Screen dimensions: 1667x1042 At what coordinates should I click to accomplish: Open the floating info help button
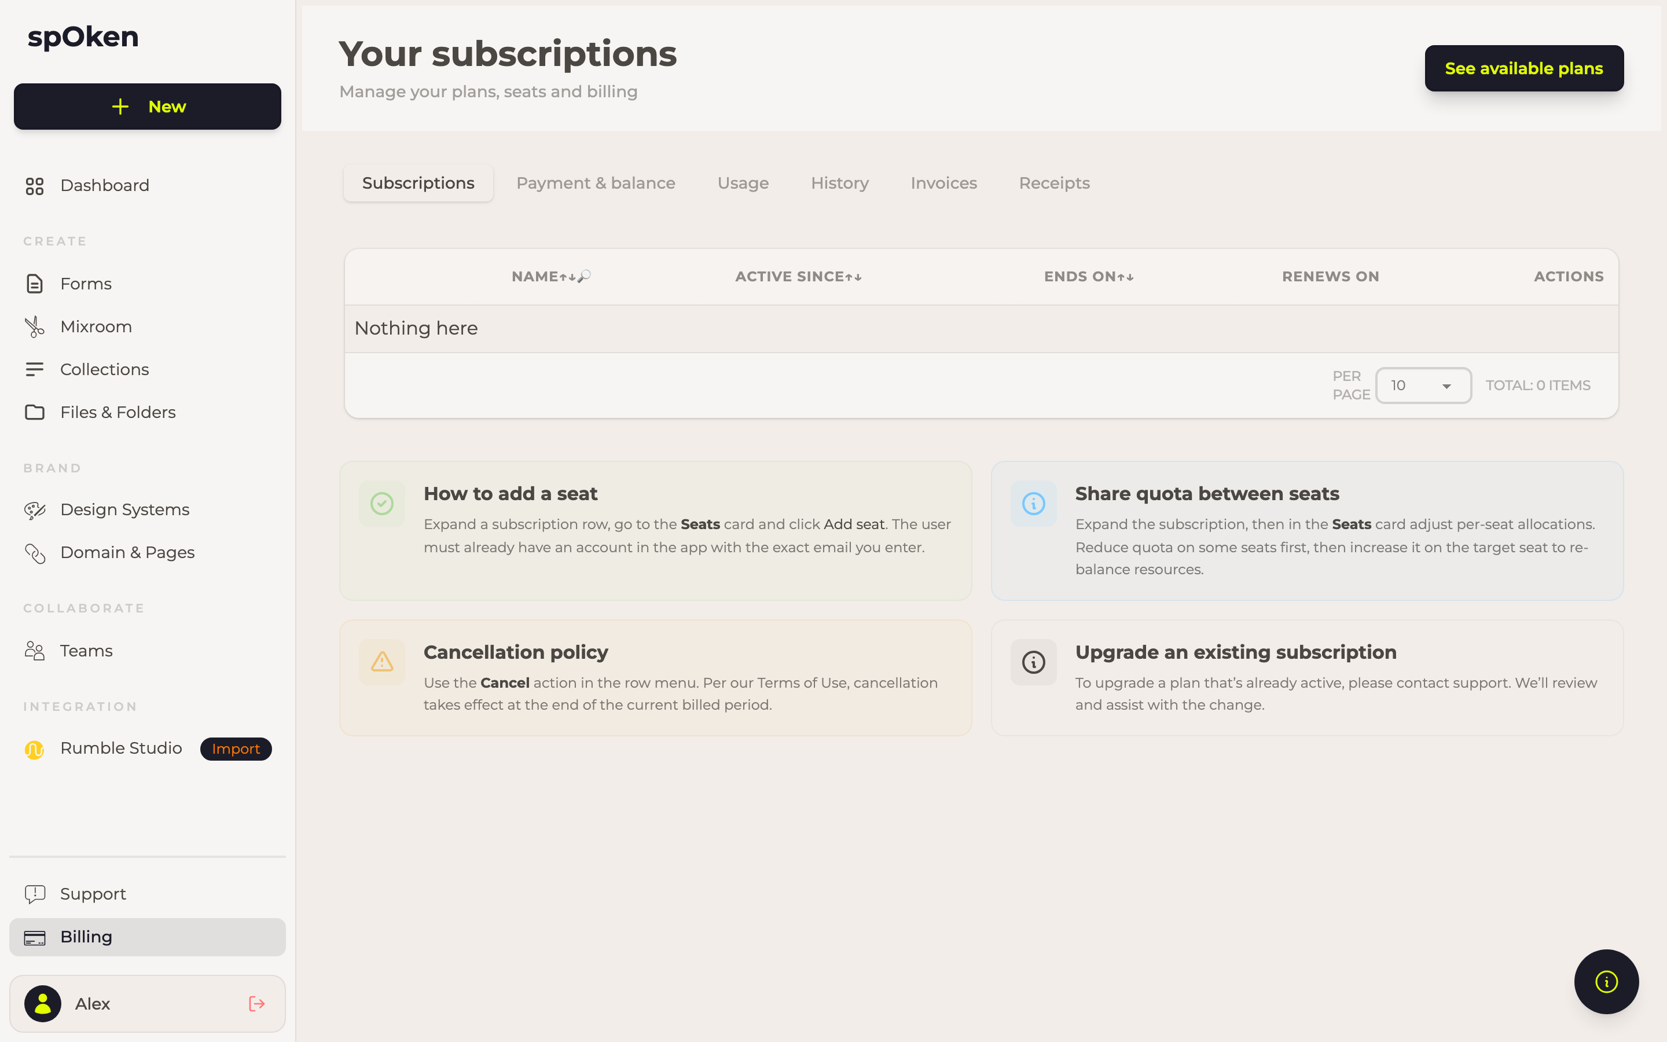click(1606, 981)
